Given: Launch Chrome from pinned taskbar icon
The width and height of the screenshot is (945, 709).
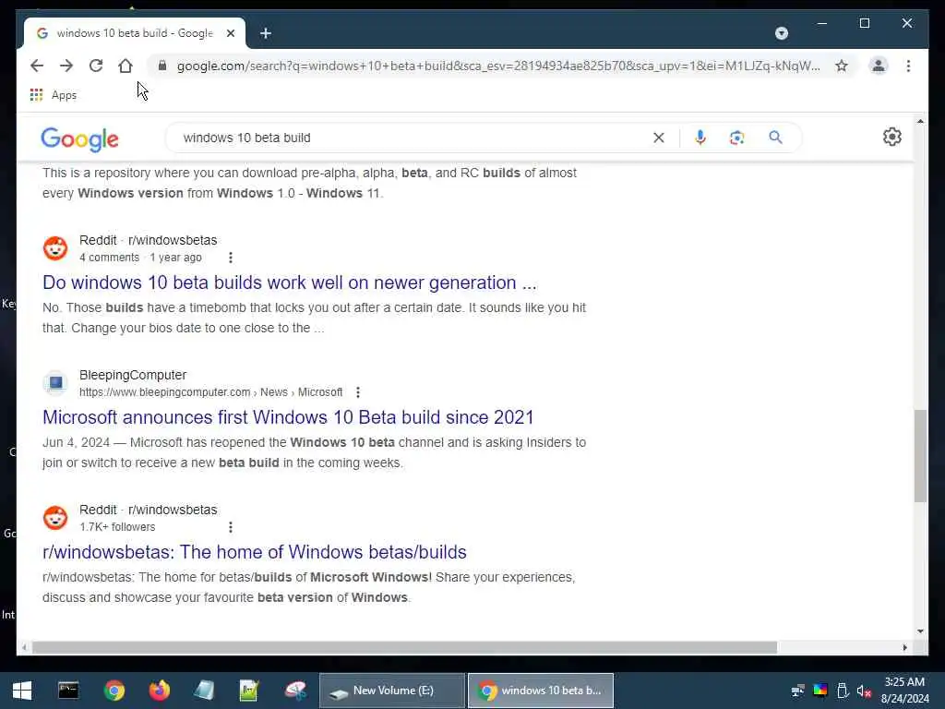Looking at the screenshot, I should (114, 691).
